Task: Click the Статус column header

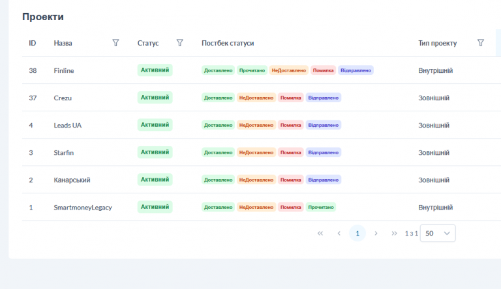Action: tap(148, 43)
